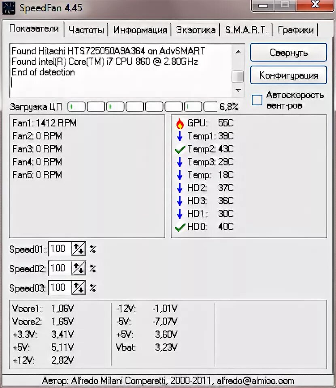Click the 'Fan3: 0 RPM' reading
Image resolution: width=336 pixels, height=388 pixels.
pyautogui.click(x=37, y=149)
